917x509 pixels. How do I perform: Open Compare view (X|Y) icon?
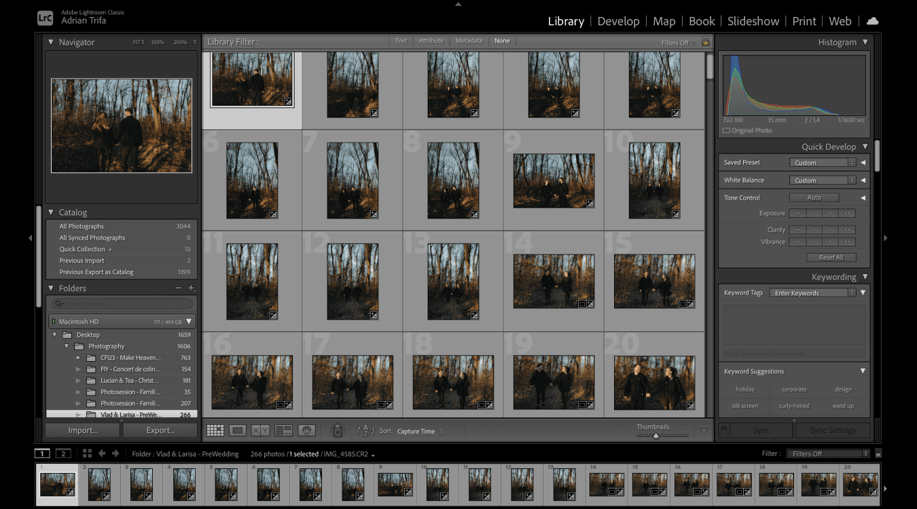pyautogui.click(x=260, y=430)
